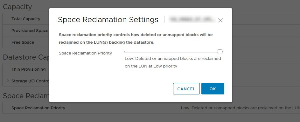Click the Low priority description under the slider
Viewport: 300px width, 122px height.
tap(173, 62)
